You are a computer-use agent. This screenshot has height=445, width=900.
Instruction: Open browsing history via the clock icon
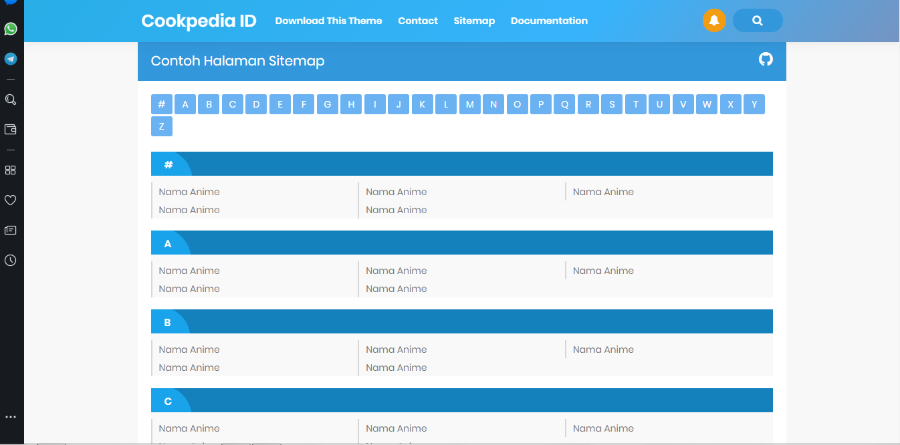pos(10,260)
